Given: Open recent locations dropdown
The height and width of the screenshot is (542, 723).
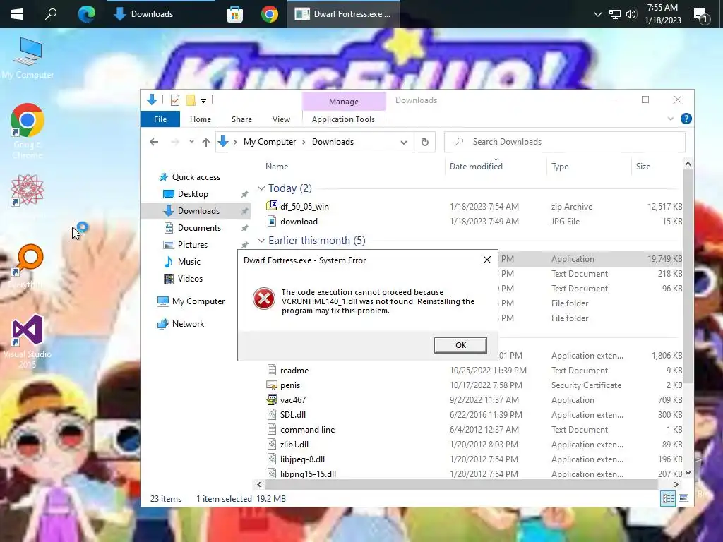Looking at the screenshot, I should pyautogui.click(x=191, y=142).
